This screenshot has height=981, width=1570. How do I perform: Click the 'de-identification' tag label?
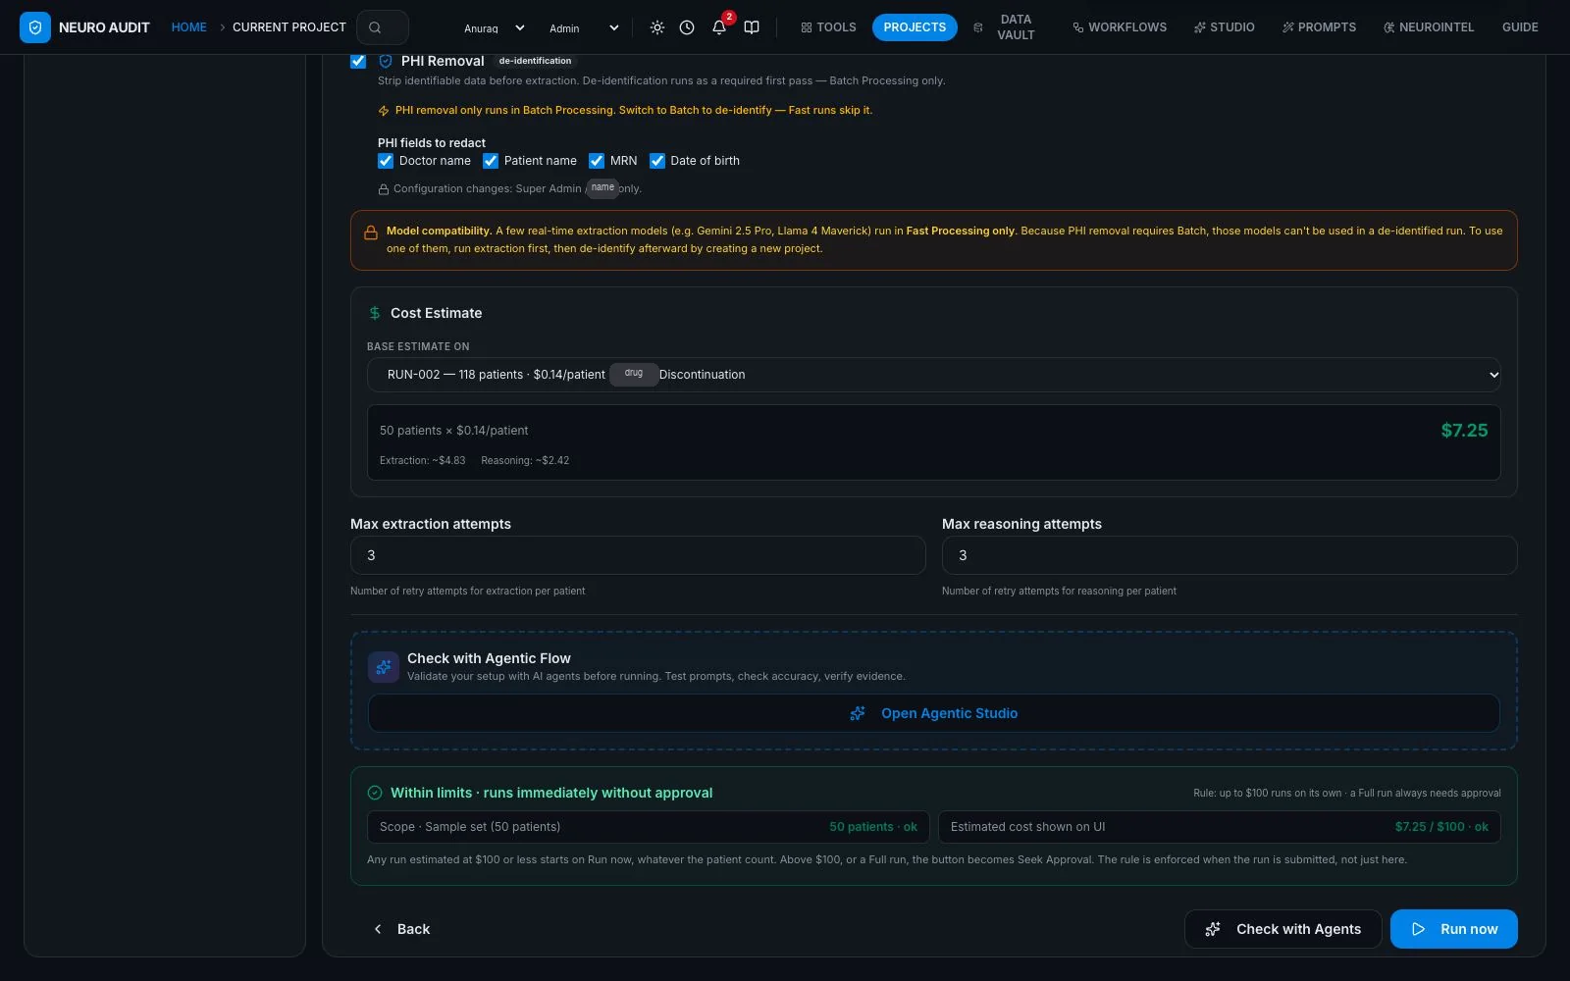[535, 61]
